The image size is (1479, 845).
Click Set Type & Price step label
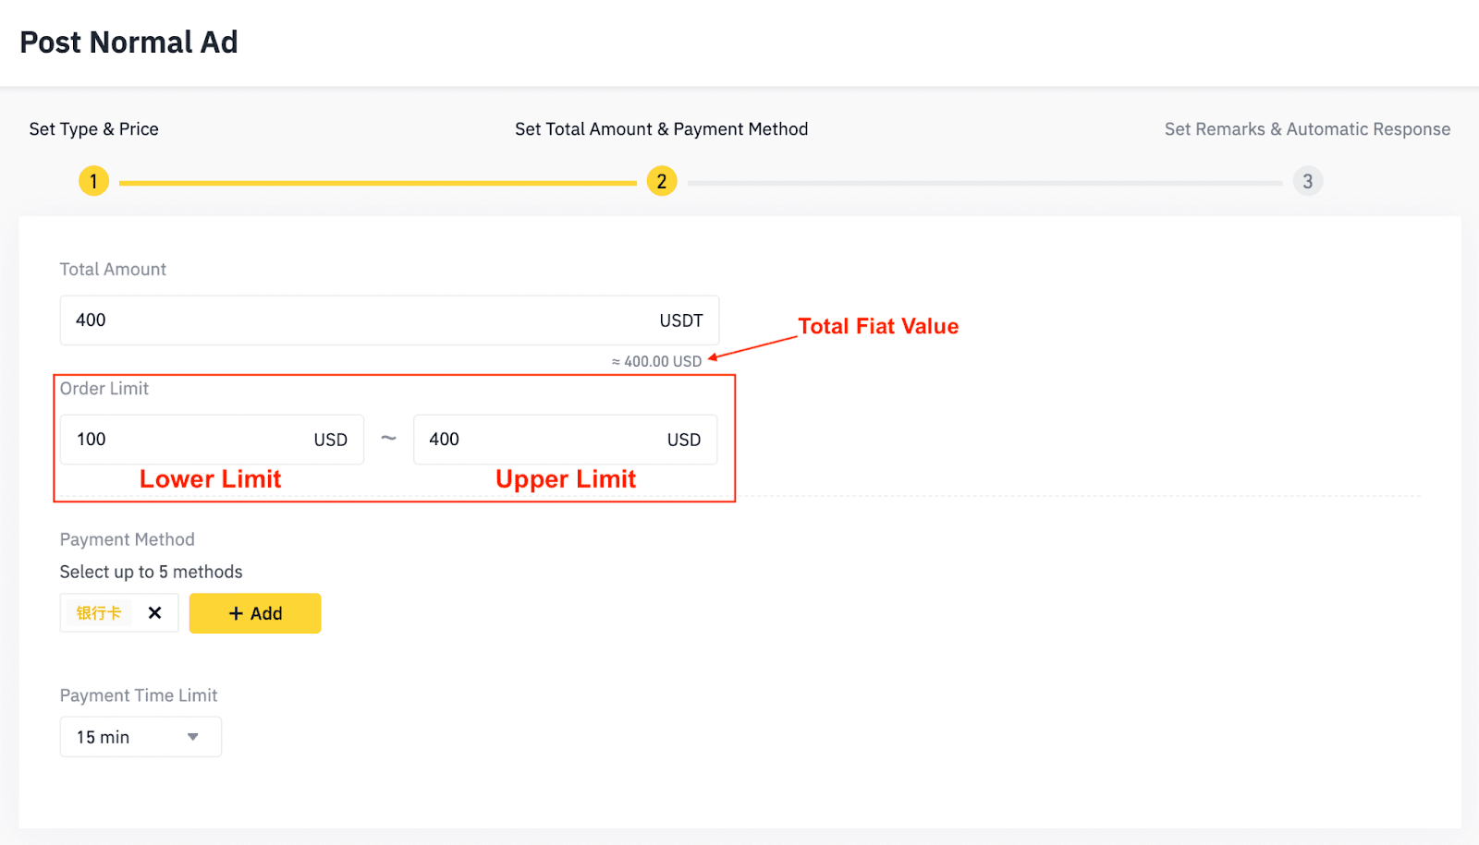(x=93, y=129)
